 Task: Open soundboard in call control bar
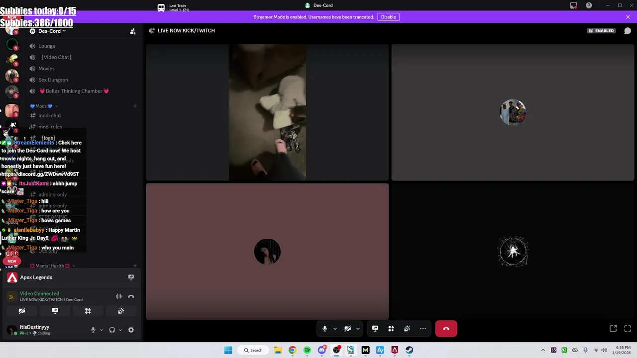click(x=407, y=329)
